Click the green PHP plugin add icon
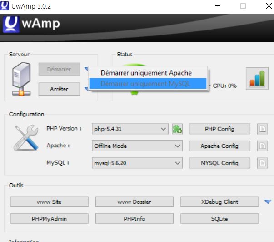 click(177, 129)
